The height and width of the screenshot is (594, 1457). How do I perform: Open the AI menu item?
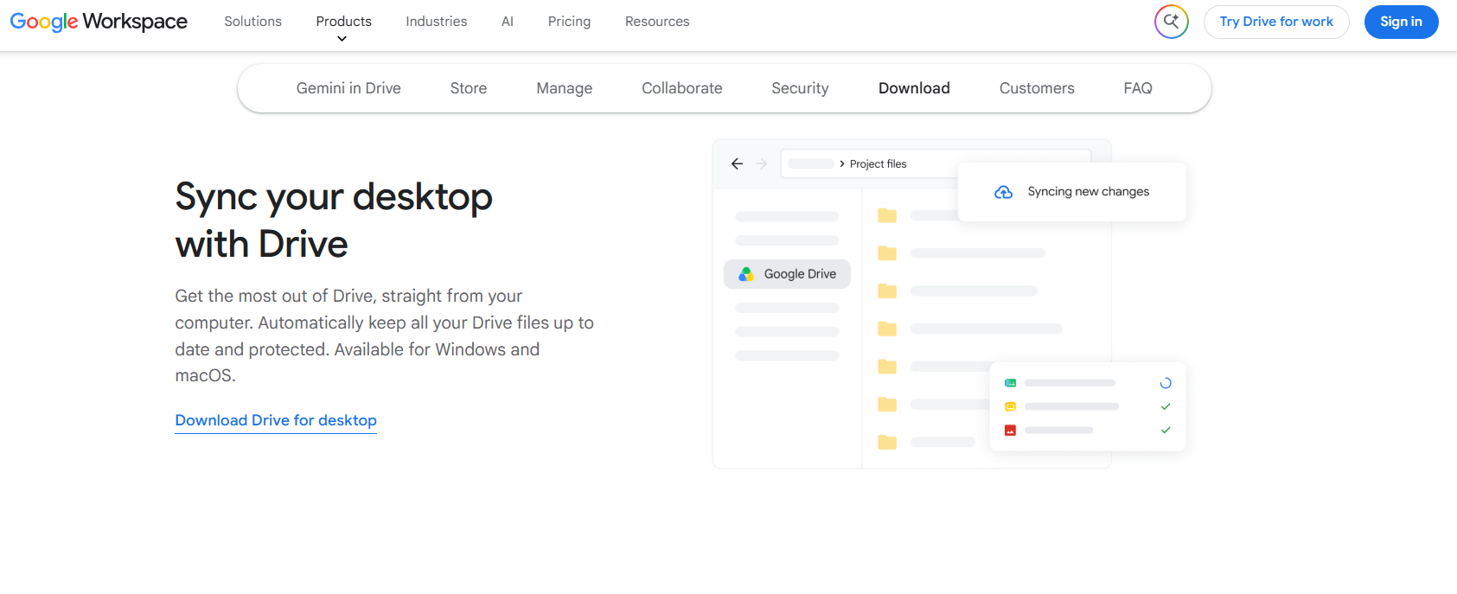tap(508, 22)
